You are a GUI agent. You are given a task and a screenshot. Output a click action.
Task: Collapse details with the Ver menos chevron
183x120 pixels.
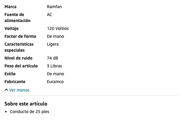[6, 90]
